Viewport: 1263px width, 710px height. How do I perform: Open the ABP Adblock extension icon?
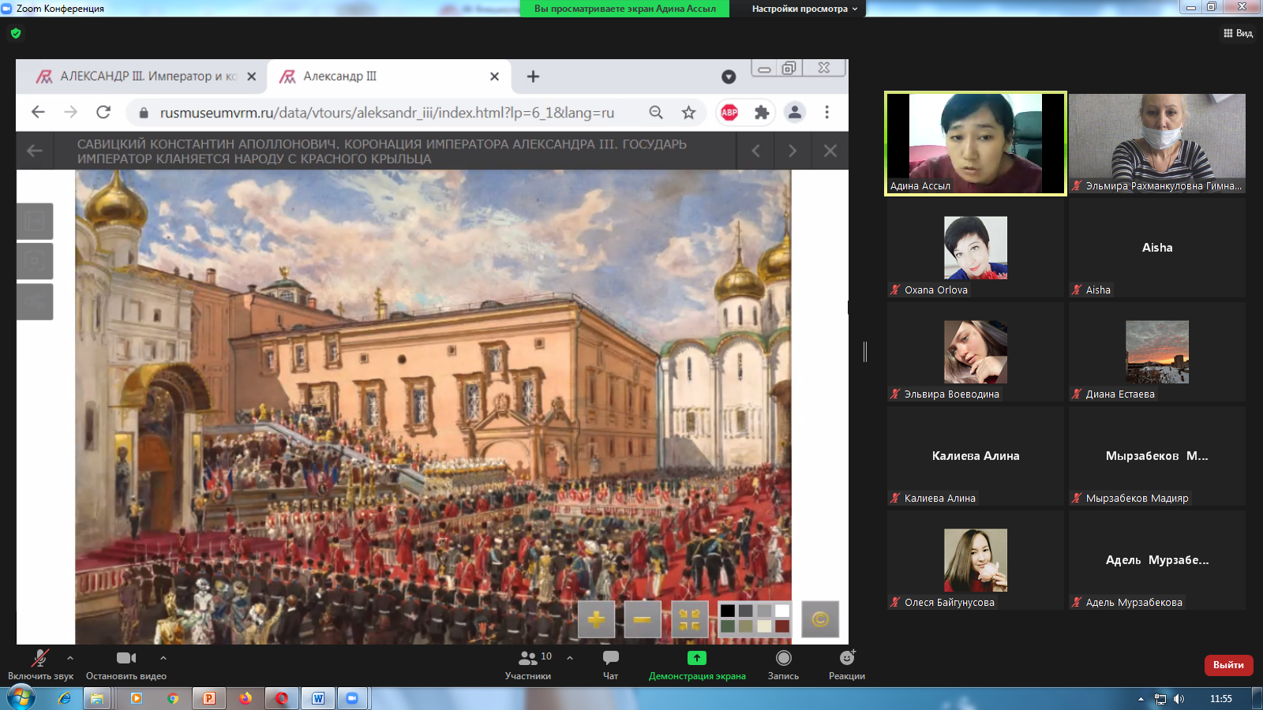(x=729, y=112)
